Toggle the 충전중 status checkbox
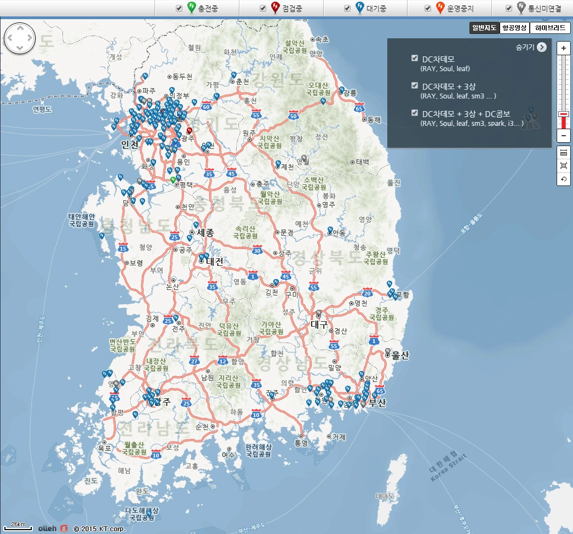This screenshot has height=534, width=573. (x=179, y=8)
